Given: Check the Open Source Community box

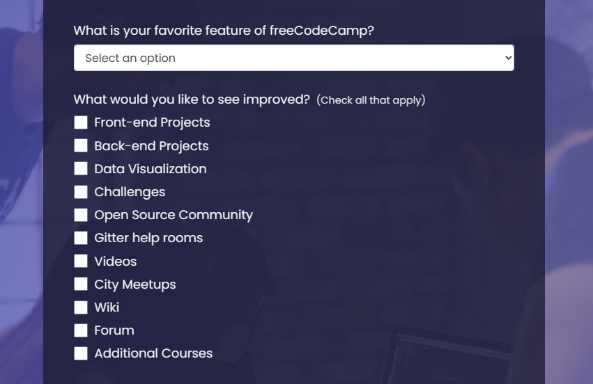Looking at the screenshot, I should click(x=81, y=215).
